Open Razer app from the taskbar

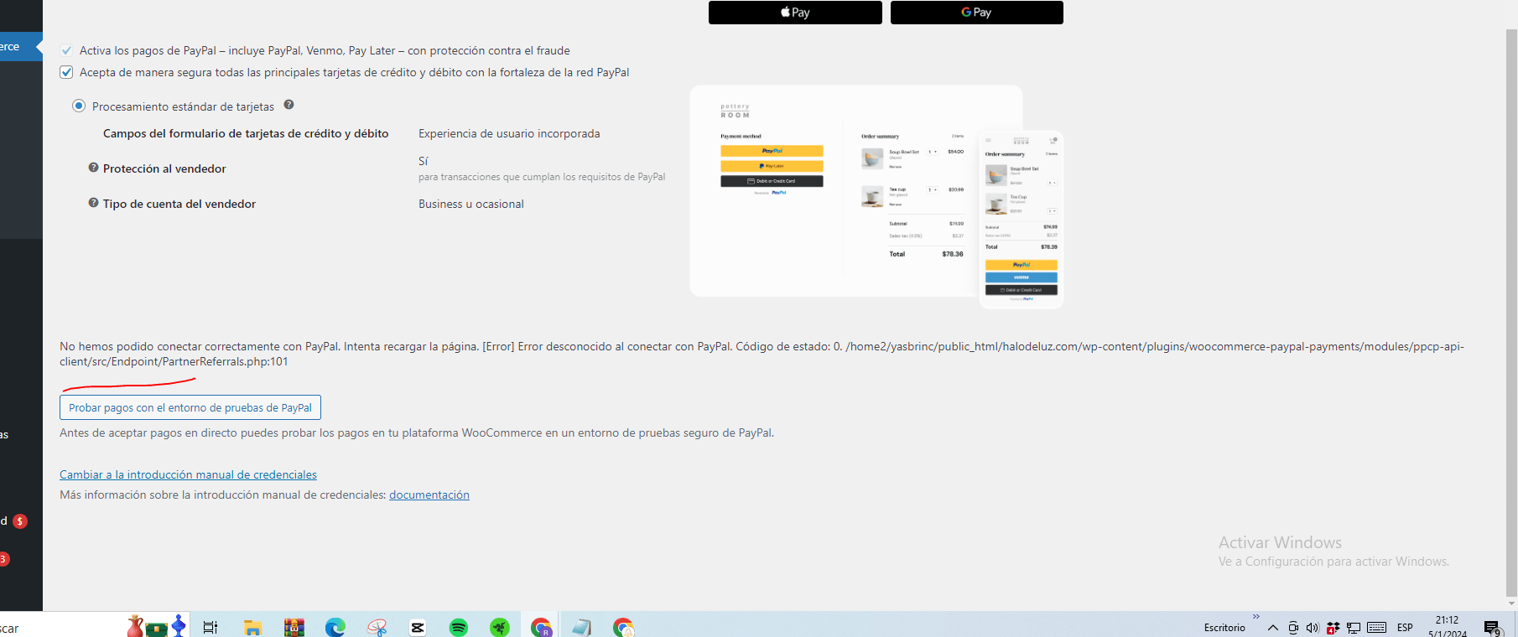(x=500, y=627)
